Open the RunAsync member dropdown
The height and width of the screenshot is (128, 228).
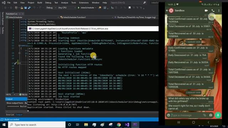click(136, 17)
